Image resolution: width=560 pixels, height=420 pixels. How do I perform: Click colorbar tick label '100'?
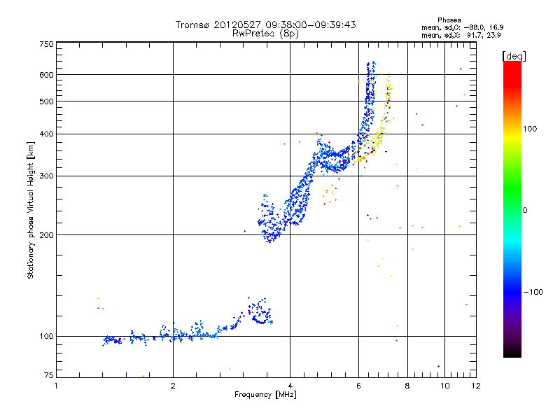pyautogui.click(x=530, y=129)
